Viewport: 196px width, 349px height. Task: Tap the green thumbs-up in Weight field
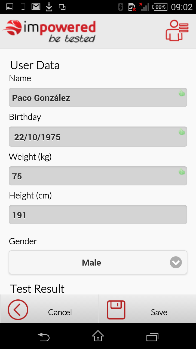point(182,172)
